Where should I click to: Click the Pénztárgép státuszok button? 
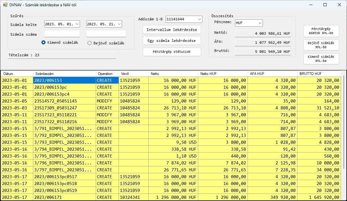[172, 52]
